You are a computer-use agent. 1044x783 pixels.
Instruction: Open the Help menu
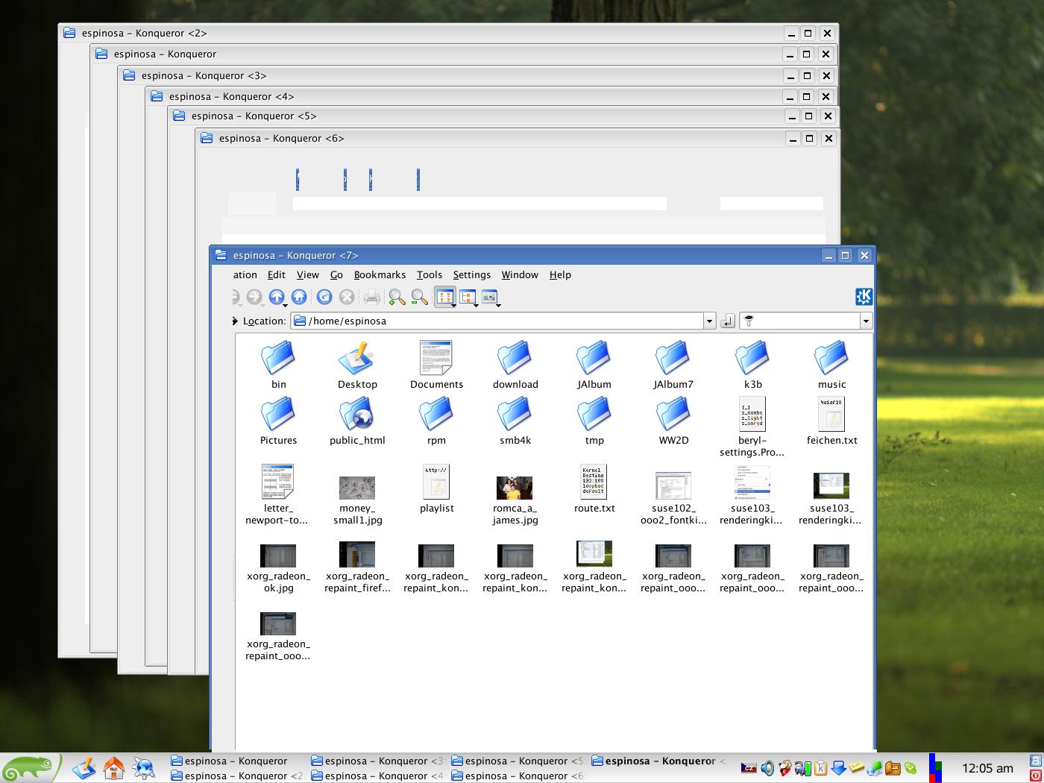tap(560, 274)
